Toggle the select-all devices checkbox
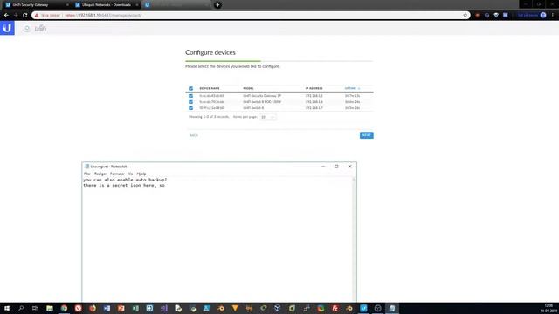The height and width of the screenshot is (314, 559). click(190, 88)
